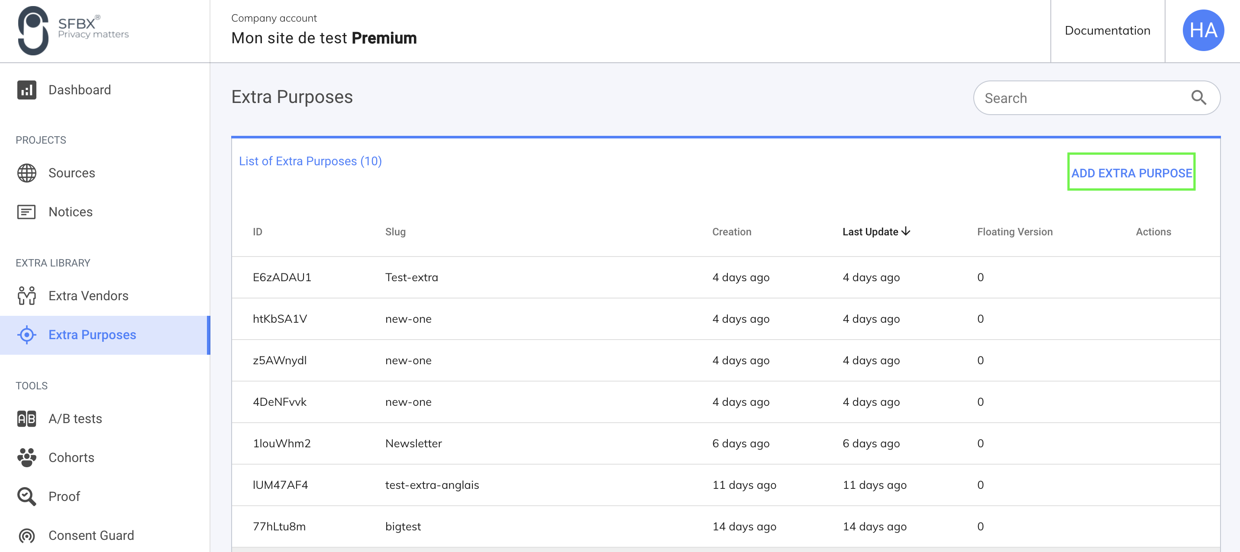Image resolution: width=1240 pixels, height=552 pixels.
Task: Toggle Last Update sort arrow
Action: click(906, 232)
